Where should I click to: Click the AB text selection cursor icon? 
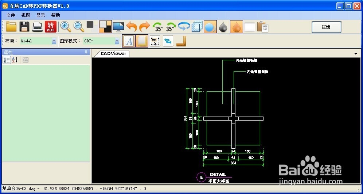(x=155, y=41)
